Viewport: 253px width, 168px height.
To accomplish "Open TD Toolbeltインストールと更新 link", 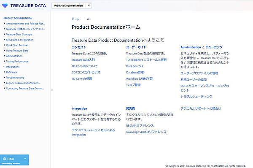I will (x=146, y=60).
